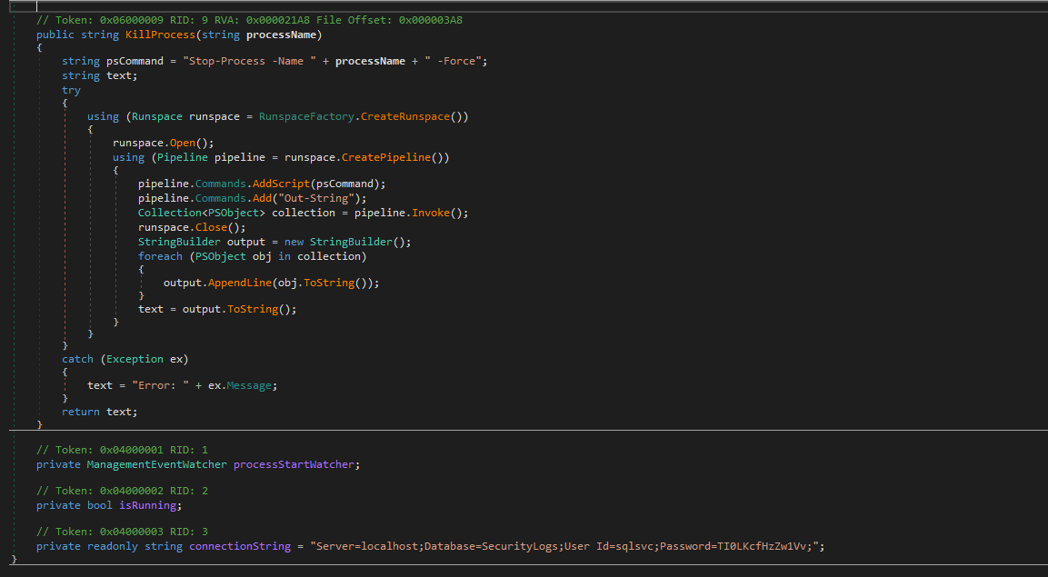Click the AddScript method call
1048x577 pixels.
(282, 184)
